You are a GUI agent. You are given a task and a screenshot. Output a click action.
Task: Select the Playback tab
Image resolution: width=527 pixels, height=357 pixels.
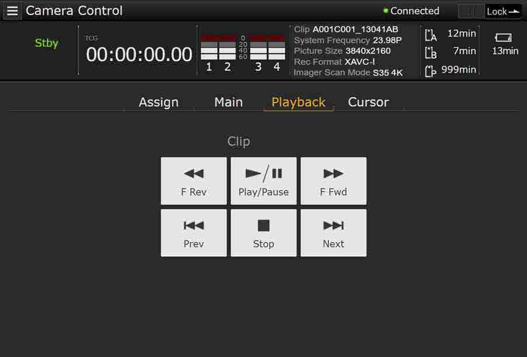(x=298, y=102)
